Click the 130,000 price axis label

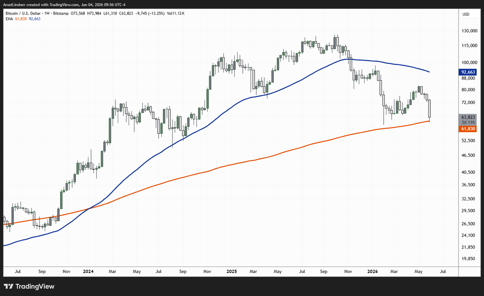pyautogui.click(x=470, y=31)
